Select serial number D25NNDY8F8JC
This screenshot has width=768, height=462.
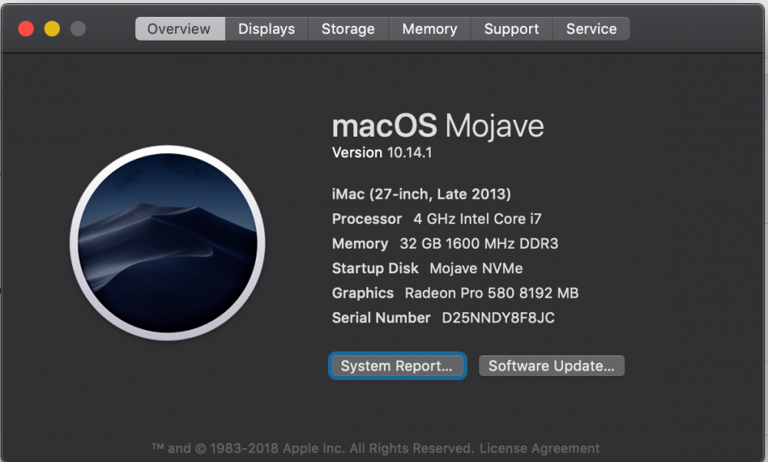pos(498,318)
